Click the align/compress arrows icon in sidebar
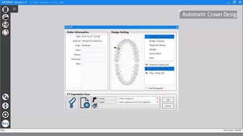The height and width of the screenshot is (136, 243). (x=5, y=106)
